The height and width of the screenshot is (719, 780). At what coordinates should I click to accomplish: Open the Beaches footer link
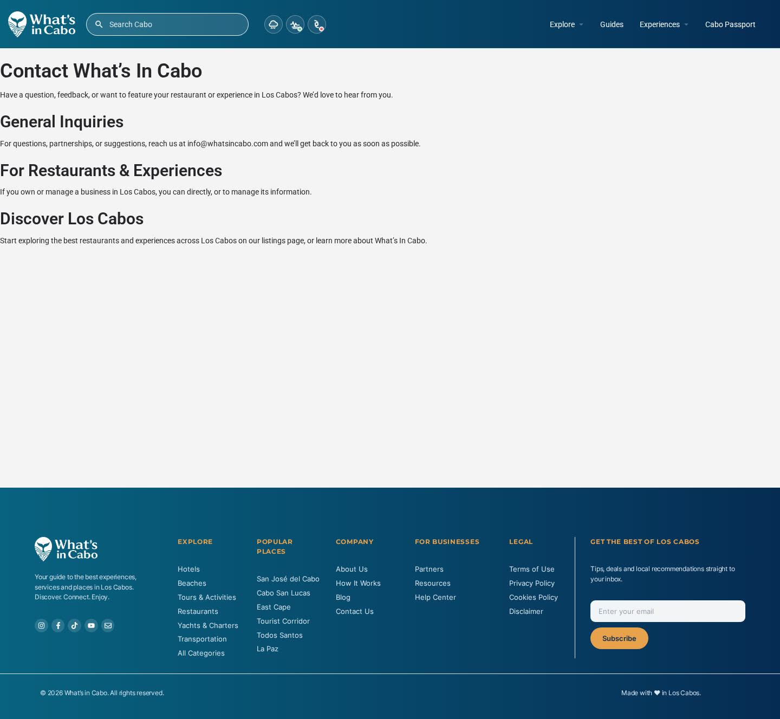point(192,583)
